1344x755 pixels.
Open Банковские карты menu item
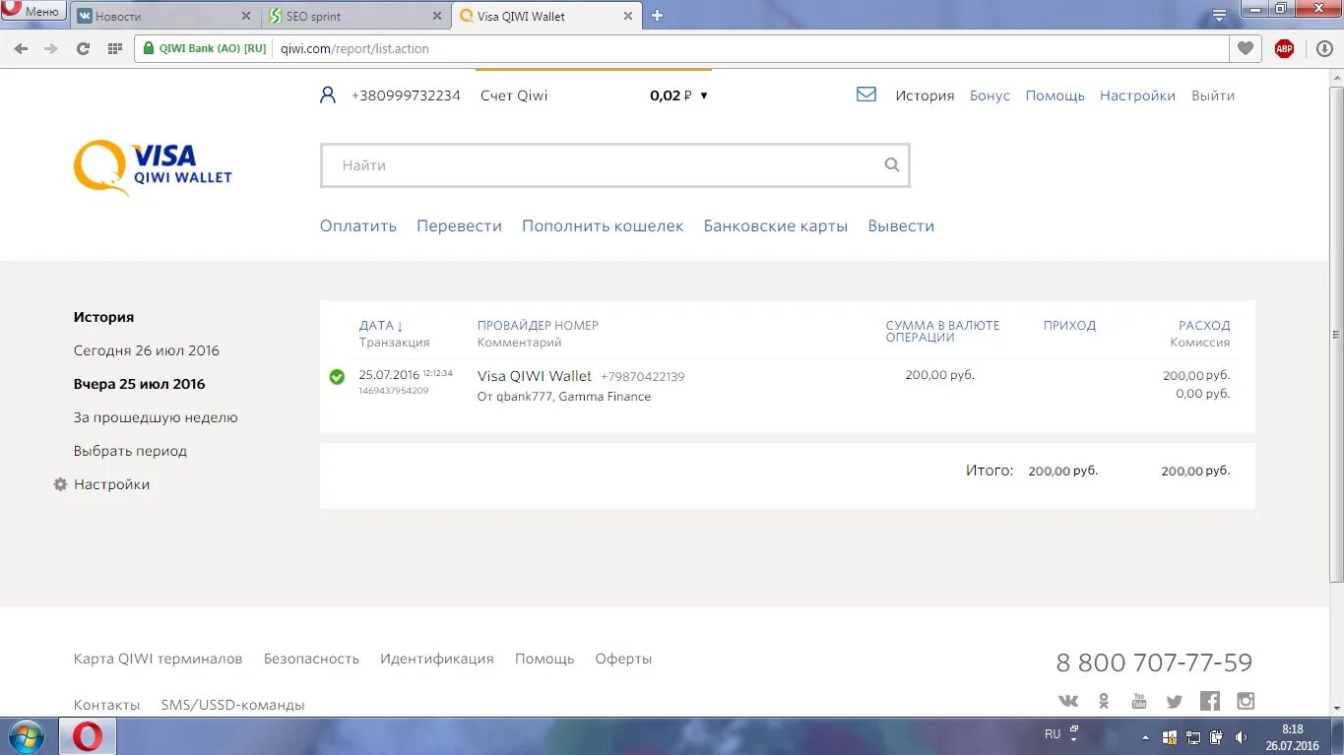pyautogui.click(x=776, y=226)
